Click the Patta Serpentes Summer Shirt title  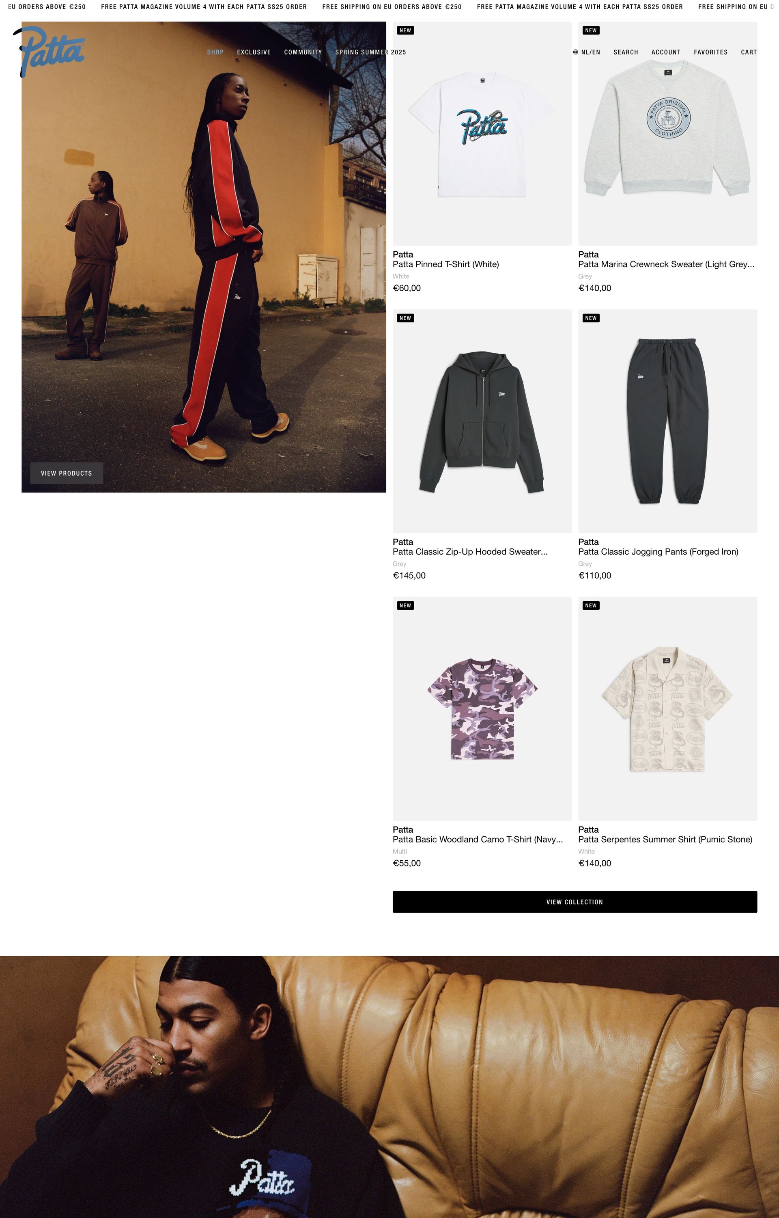click(665, 839)
